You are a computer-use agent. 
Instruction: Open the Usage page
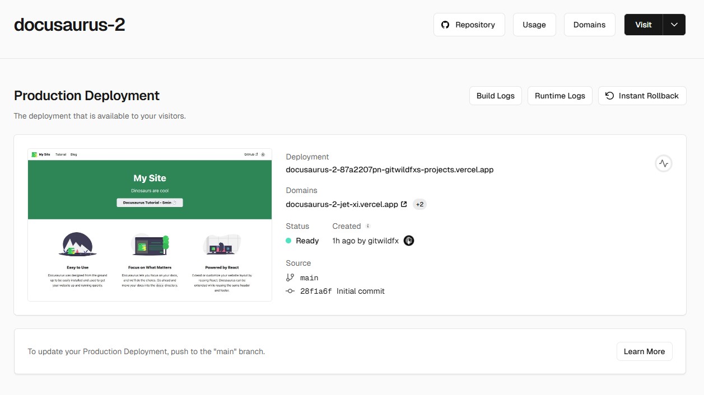[x=534, y=25]
